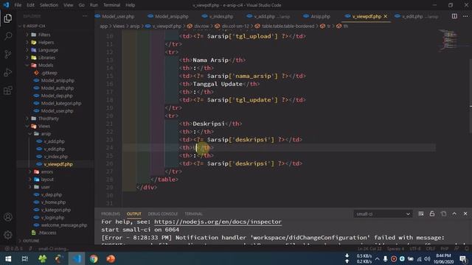
Task: Click the table.table breadcrumb segment
Action: [288, 26]
